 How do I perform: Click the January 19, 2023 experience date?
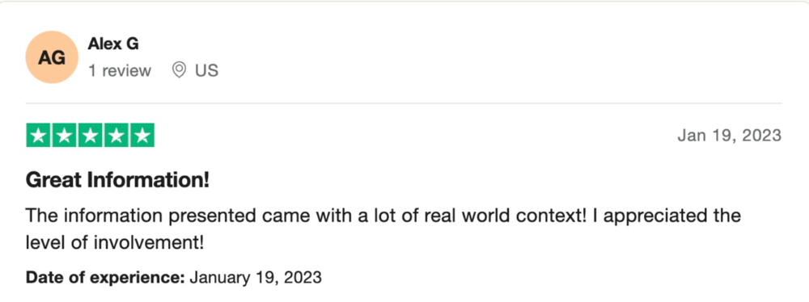pyautogui.click(x=256, y=278)
